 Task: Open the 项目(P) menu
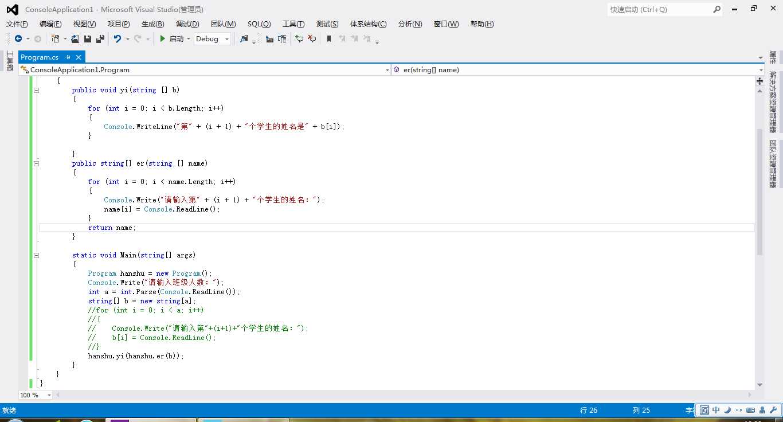(x=119, y=24)
